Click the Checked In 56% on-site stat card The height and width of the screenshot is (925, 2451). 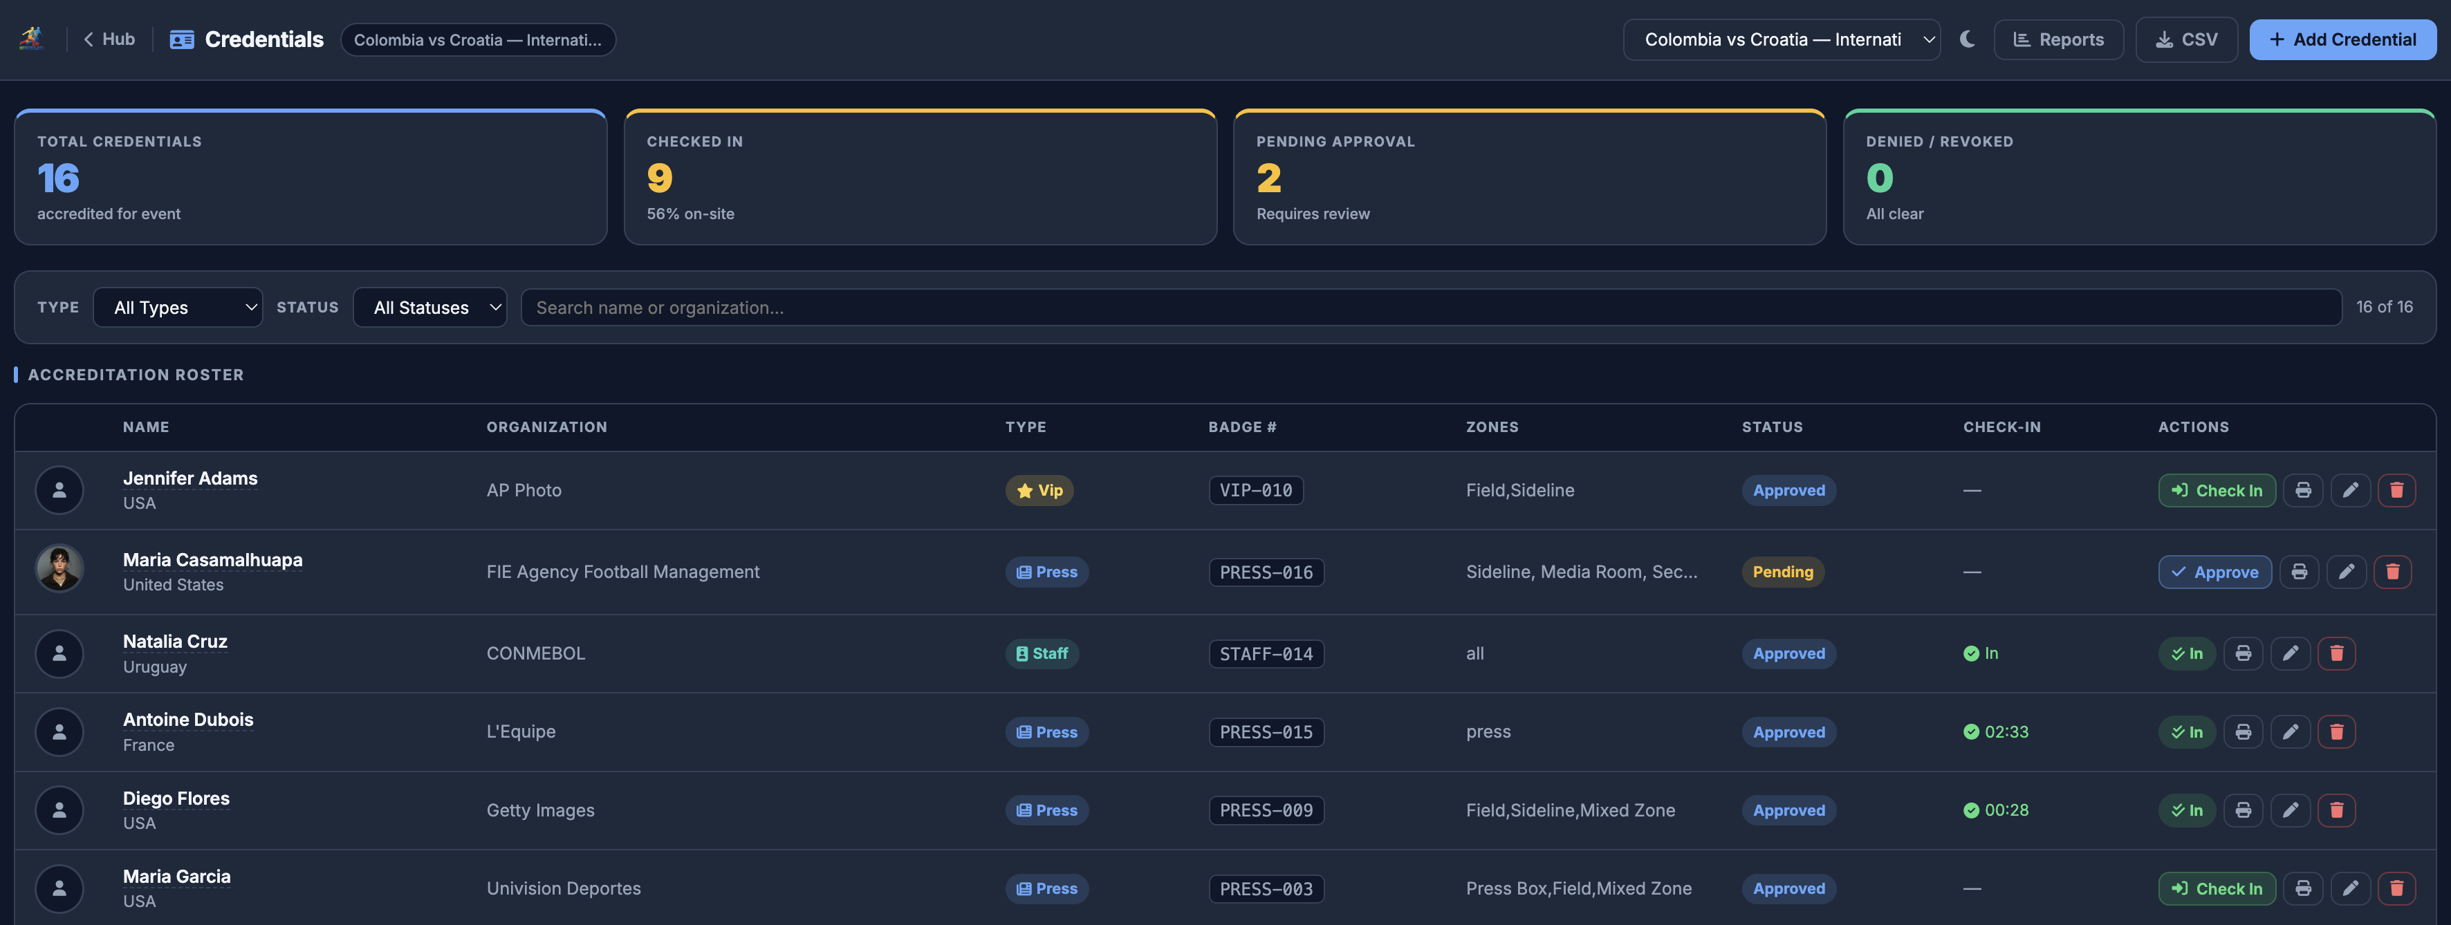tap(920, 177)
